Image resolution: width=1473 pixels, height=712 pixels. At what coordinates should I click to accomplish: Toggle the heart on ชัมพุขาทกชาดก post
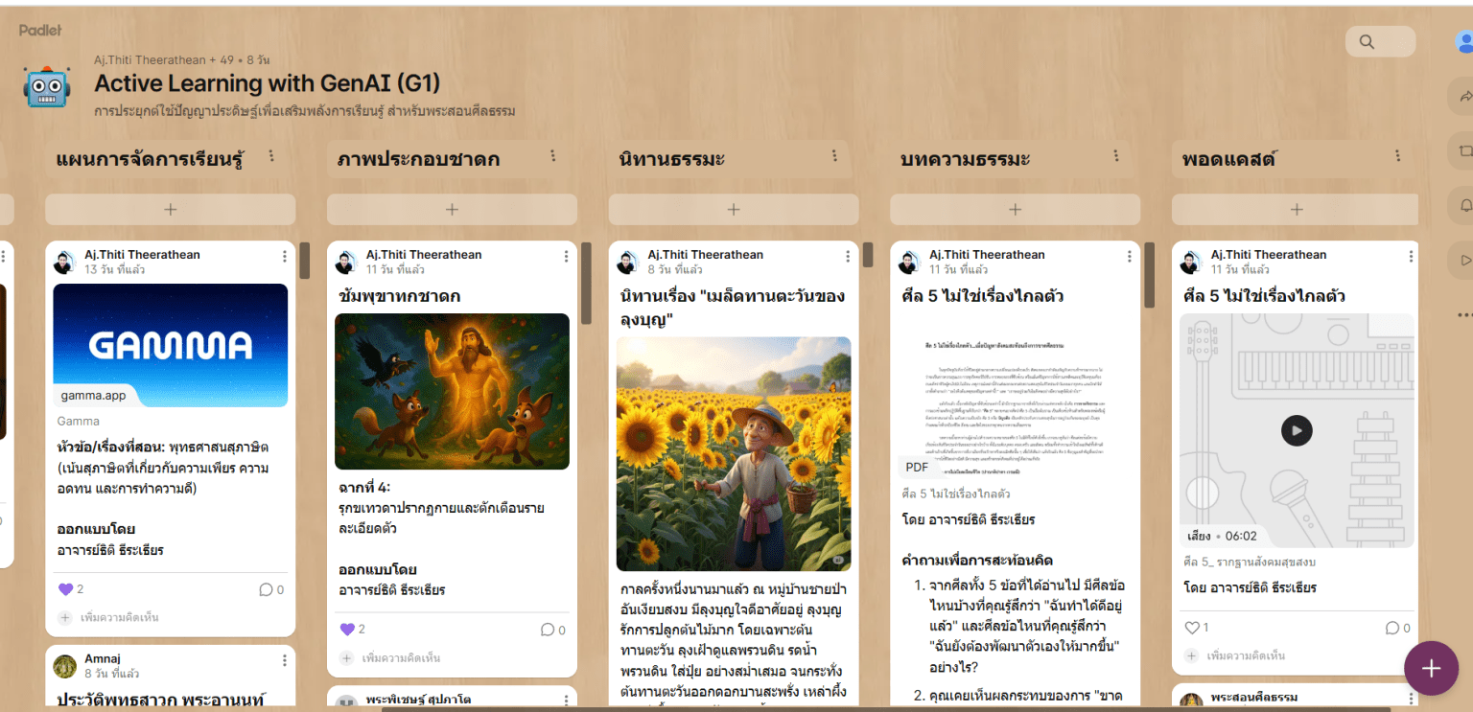[x=347, y=630]
